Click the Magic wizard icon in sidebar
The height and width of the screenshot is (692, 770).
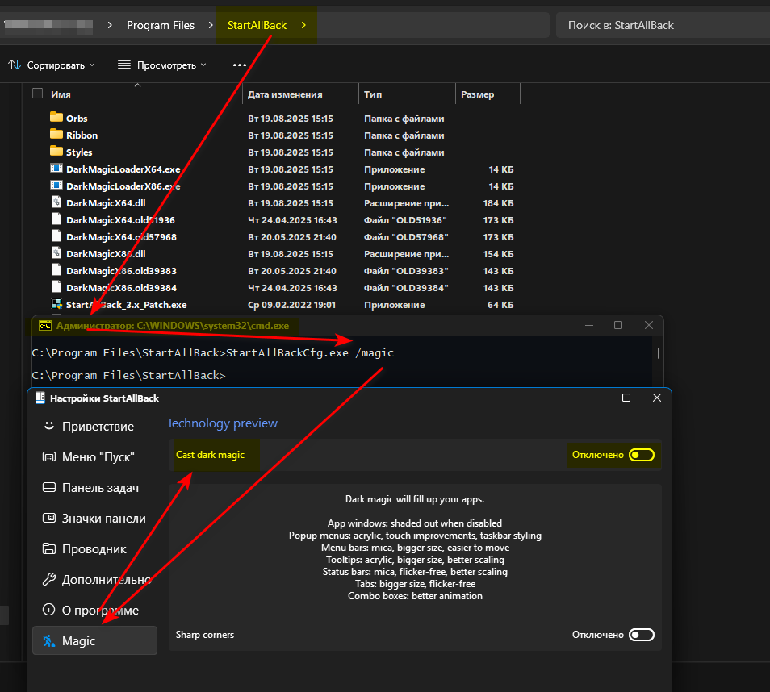point(48,640)
